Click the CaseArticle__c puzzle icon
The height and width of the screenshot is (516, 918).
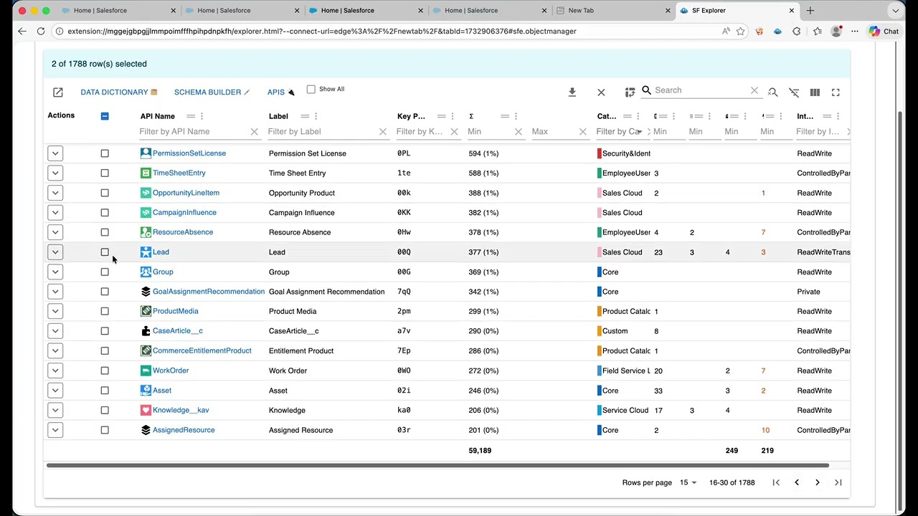(146, 331)
